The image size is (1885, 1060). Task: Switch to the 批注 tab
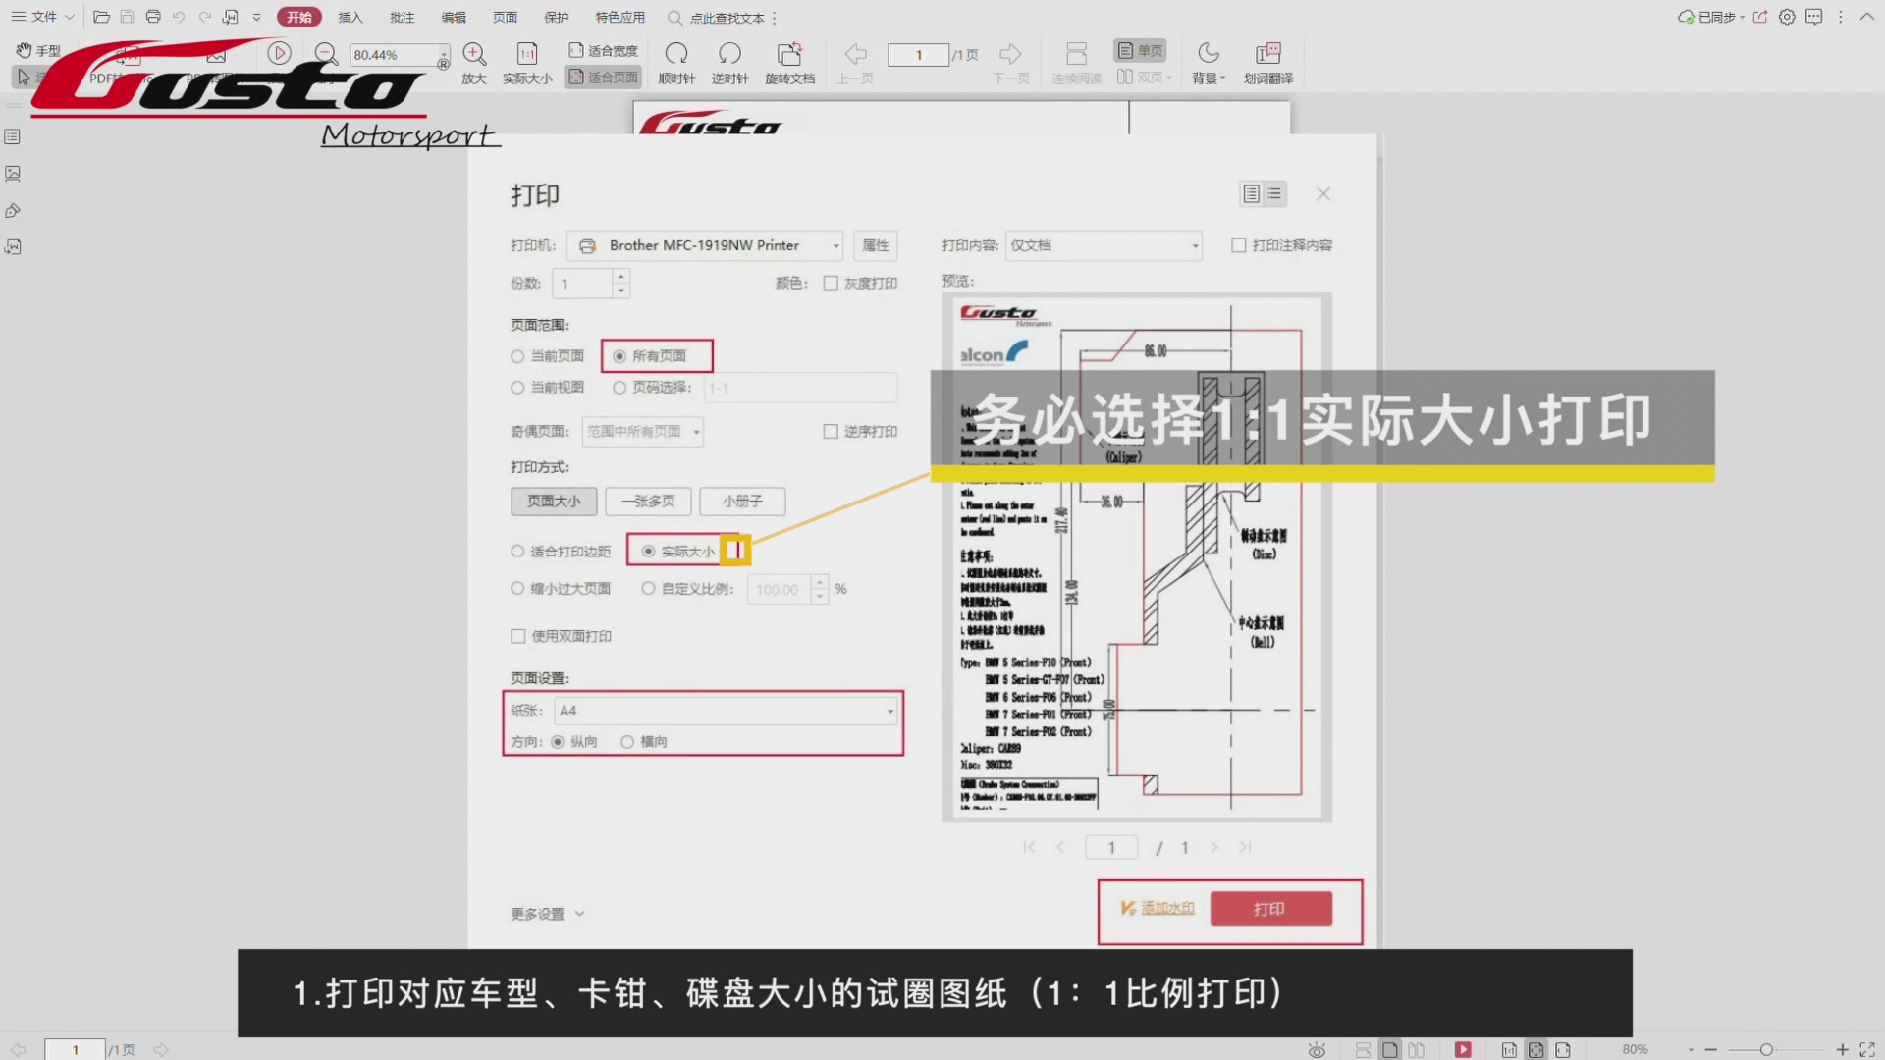click(402, 18)
